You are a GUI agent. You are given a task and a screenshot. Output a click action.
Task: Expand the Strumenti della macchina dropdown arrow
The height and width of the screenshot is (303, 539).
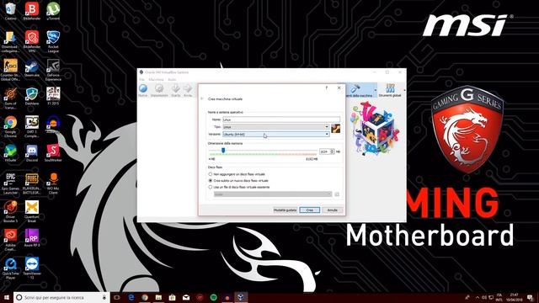[375, 90]
